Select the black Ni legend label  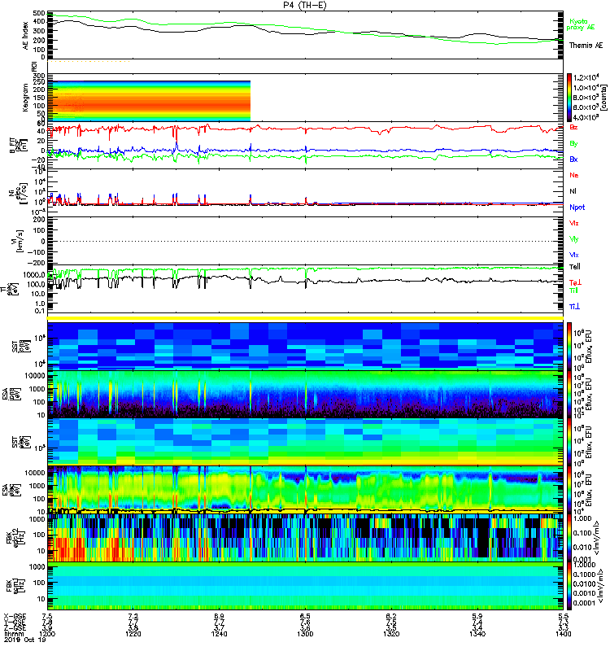click(573, 191)
